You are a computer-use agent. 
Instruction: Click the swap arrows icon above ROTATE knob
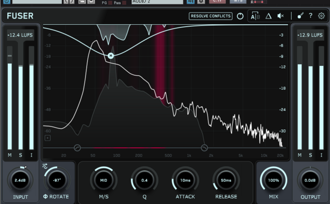pos(45,166)
